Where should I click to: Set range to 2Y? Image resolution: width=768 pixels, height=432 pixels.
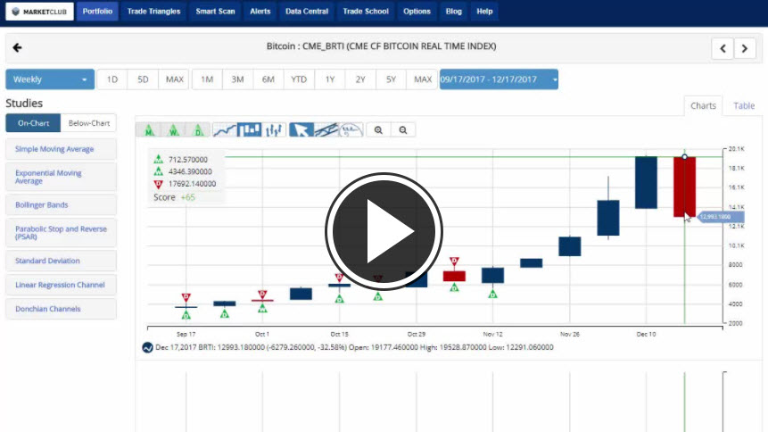tap(360, 79)
